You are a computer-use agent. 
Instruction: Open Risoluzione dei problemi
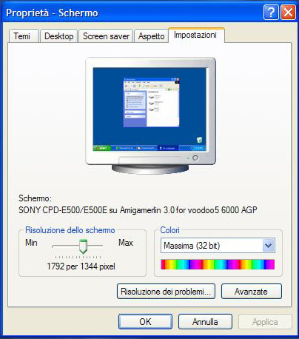[x=166, y=292]
